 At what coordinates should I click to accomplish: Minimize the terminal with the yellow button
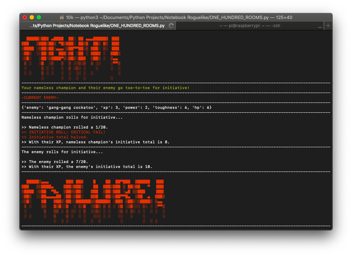(32, 17)
